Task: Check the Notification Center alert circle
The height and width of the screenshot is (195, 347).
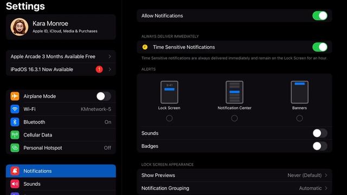Action: [234, 118]
